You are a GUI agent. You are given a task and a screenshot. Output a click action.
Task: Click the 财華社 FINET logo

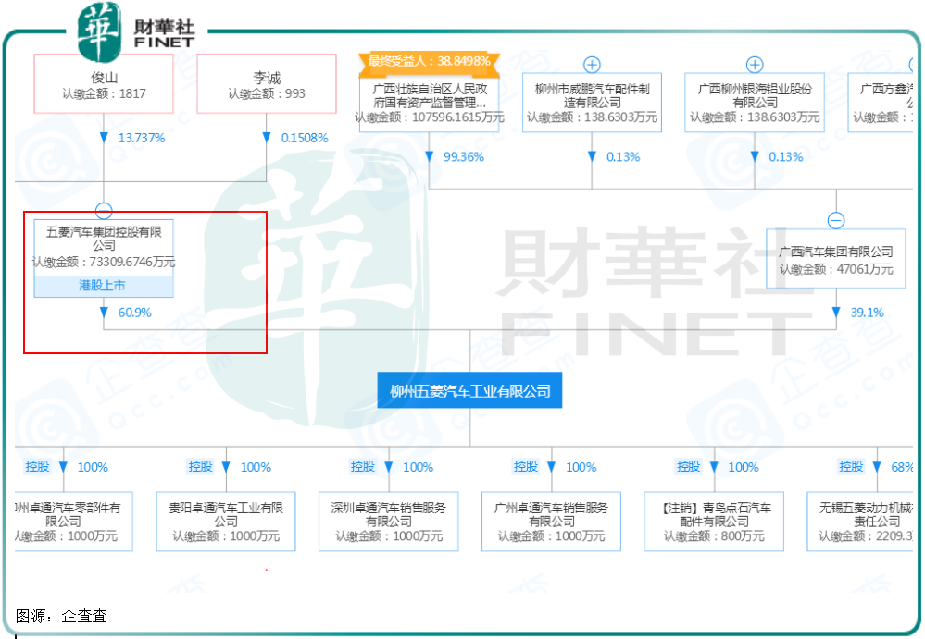[x=137, y=31]
